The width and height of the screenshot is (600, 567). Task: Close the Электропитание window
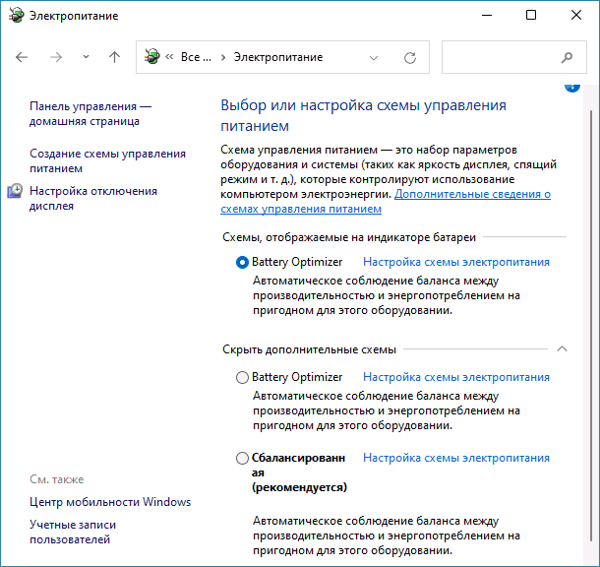coord(576,16)
